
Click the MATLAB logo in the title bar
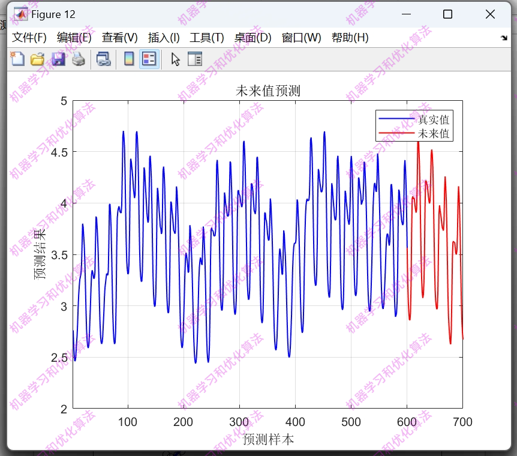pyautogui.click(x=21, y=14)
